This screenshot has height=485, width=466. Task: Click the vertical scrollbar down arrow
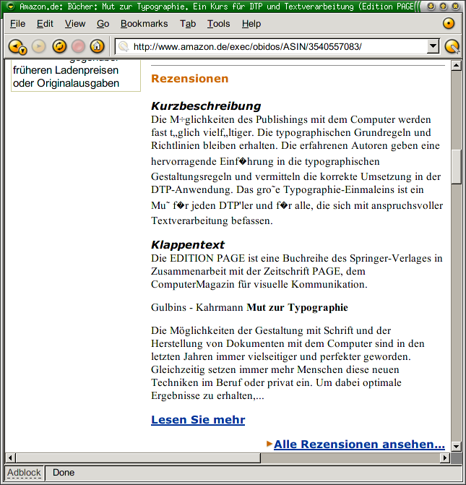pos(456,447)
